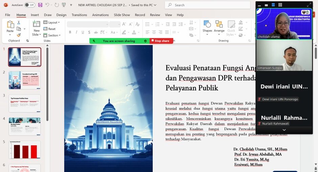Toggle Italic formatting

(x=76, y=32)
